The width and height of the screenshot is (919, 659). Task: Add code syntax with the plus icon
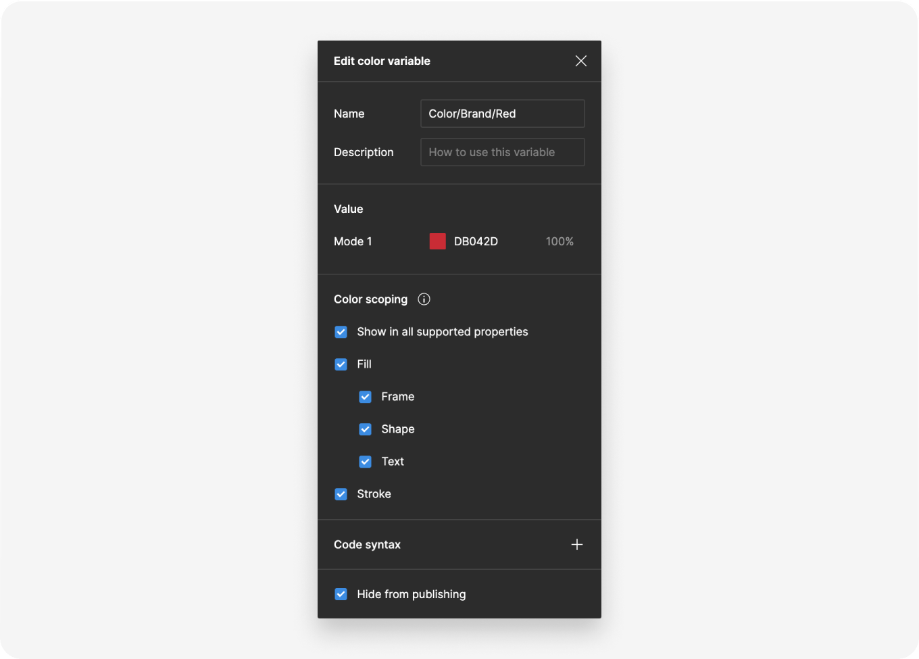[577, 545]
